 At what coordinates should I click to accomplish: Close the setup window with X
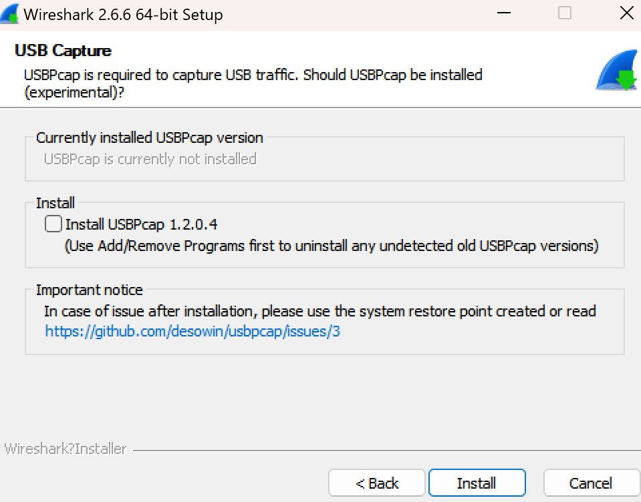tap(626, 13)
